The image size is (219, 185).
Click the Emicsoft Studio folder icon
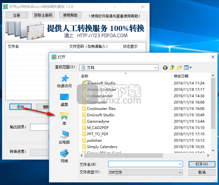click(84, 115)
